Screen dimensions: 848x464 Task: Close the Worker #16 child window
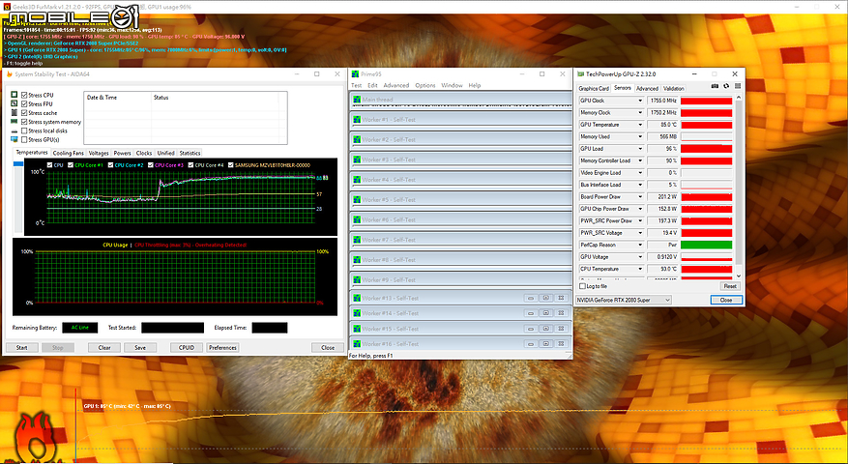point(562,344)
